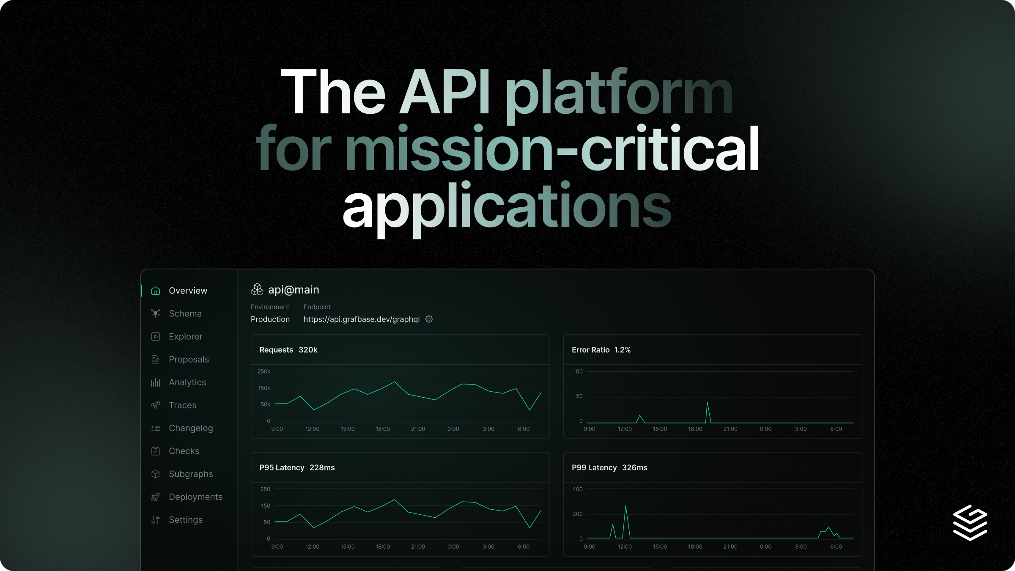Click the Traces telescope icon
Viewport: 1015px width, 571px height.
pos(156,405)
